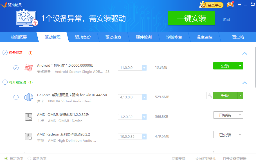Viewport: 256px width, 160px height.
Task: Click 升级 for GeForce driver
Action: pos(225,95)
